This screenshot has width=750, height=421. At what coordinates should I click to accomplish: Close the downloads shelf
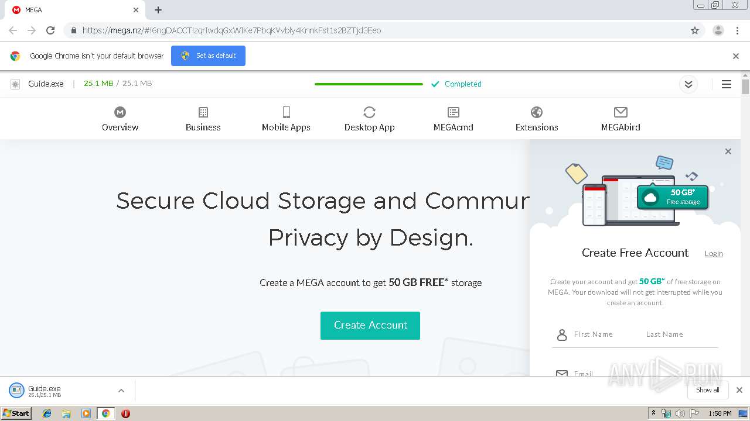click(739, 390)
